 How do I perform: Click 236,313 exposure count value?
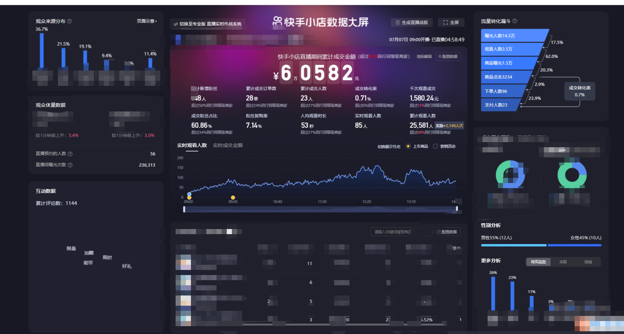(x=147, y=165)
